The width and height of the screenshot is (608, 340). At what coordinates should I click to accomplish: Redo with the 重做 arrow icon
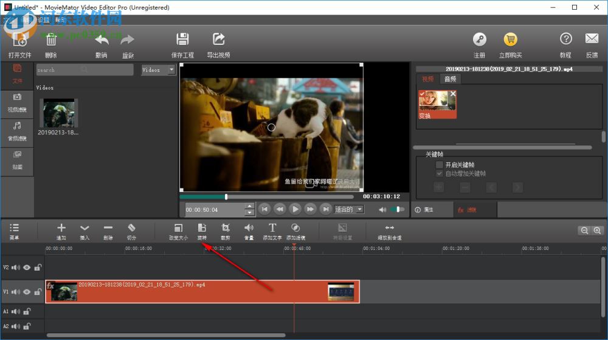[127, 40]
